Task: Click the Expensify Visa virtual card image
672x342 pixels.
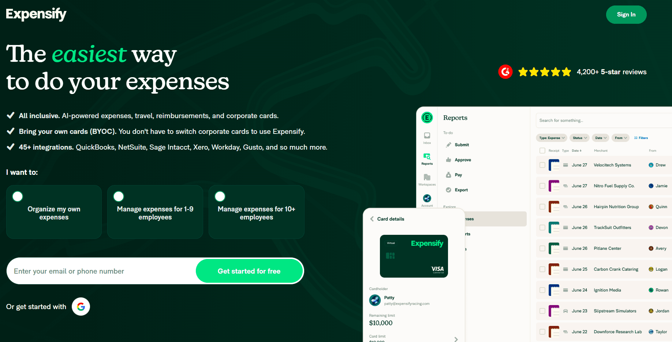Action: 414,256
